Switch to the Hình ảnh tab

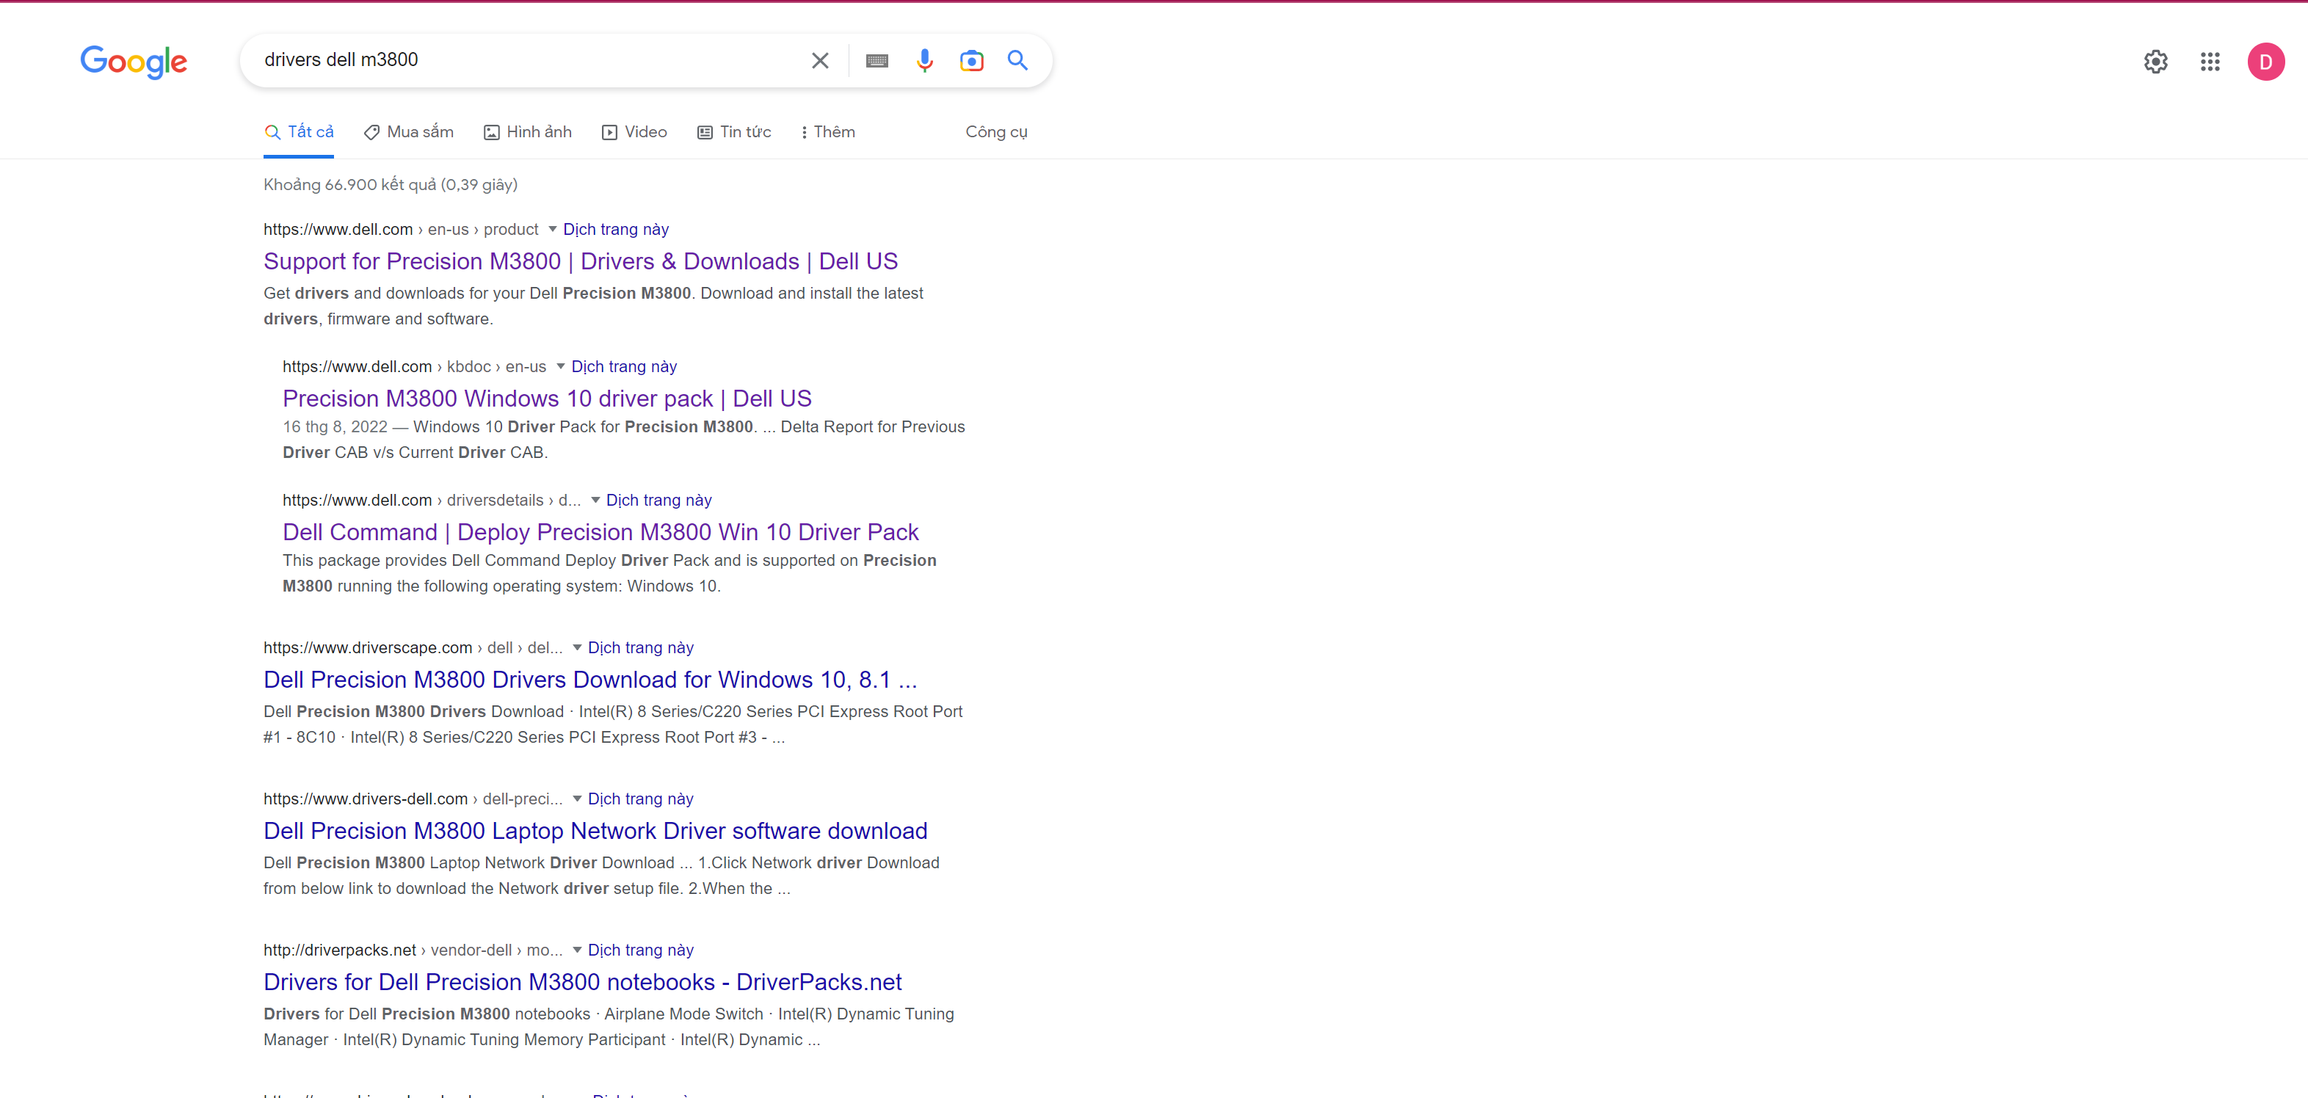(528, 131)
